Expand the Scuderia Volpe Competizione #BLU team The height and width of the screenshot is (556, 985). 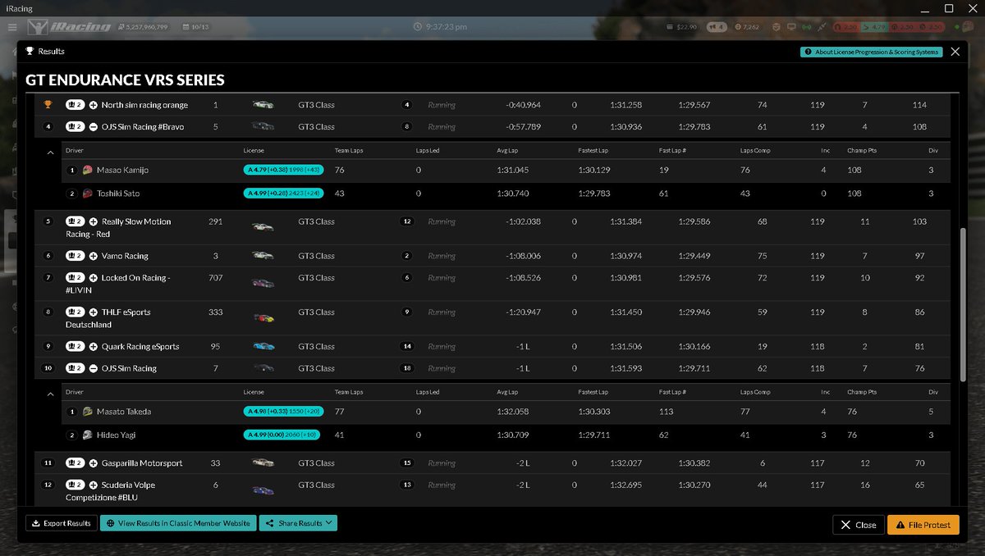point(94,485)
